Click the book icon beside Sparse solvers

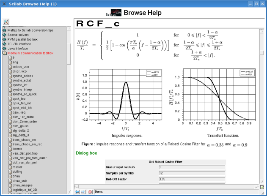point(5,35)
